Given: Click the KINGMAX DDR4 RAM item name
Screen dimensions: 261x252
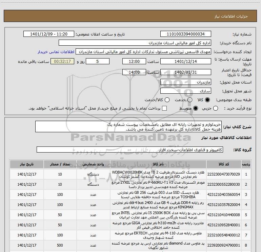Looking at the screenshot, I should tap(158, 205).
